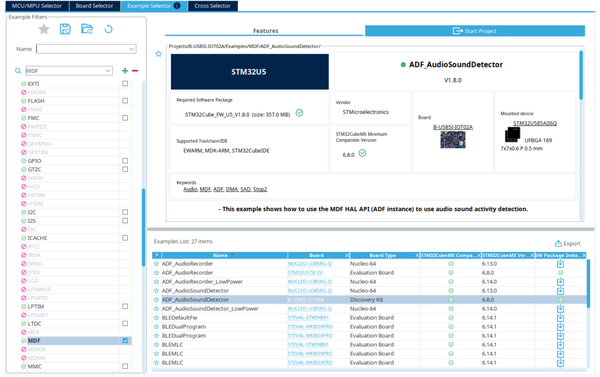Enable the GPIO filter checkbox
This screenshot has width=600, height=377.
coord(125,160)
